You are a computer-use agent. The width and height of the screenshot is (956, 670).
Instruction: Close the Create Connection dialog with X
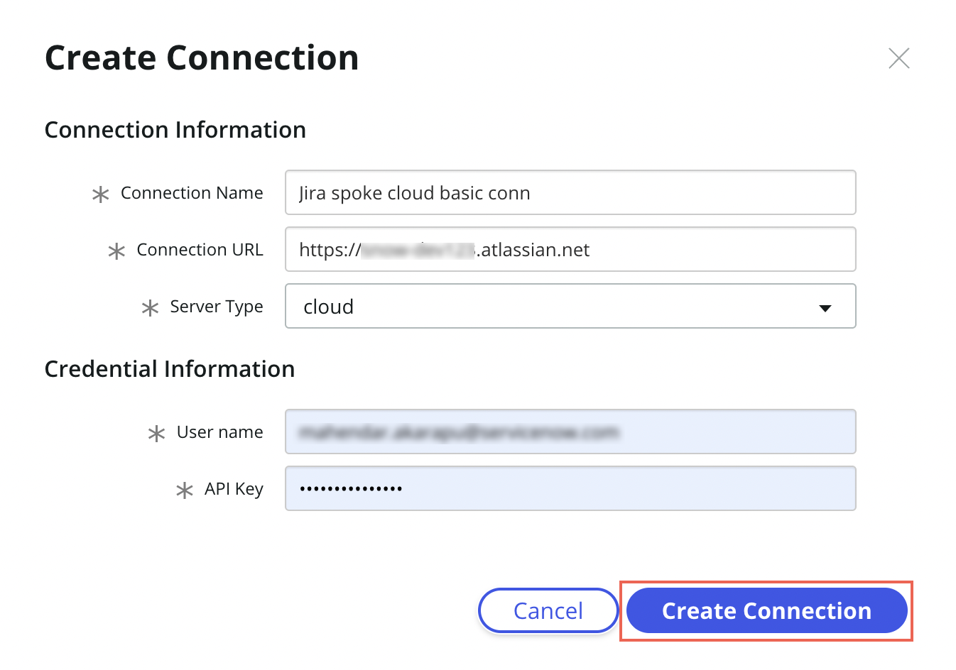[x=898, y=58]
